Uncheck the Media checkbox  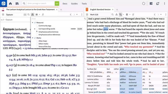(35, 38)
